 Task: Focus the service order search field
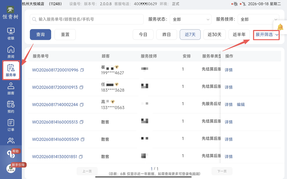pyautogui.click(x=87, y=19)
